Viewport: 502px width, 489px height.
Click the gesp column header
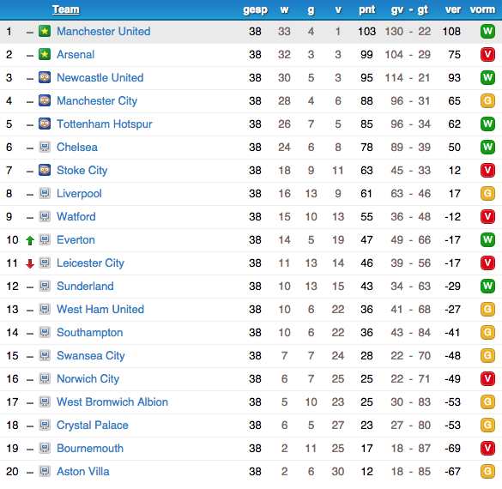pyautogui.click(x=255, y=10)
